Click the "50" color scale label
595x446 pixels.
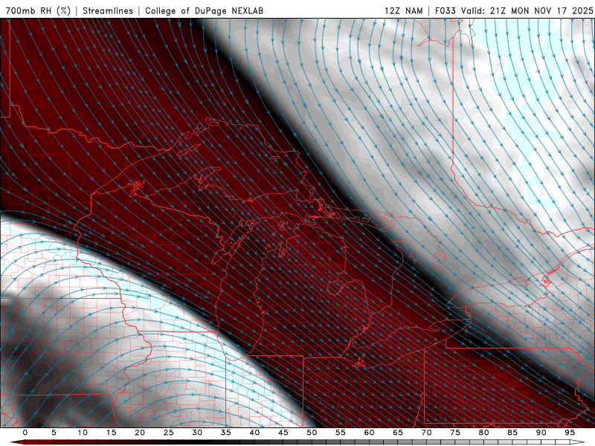(312, 433)
